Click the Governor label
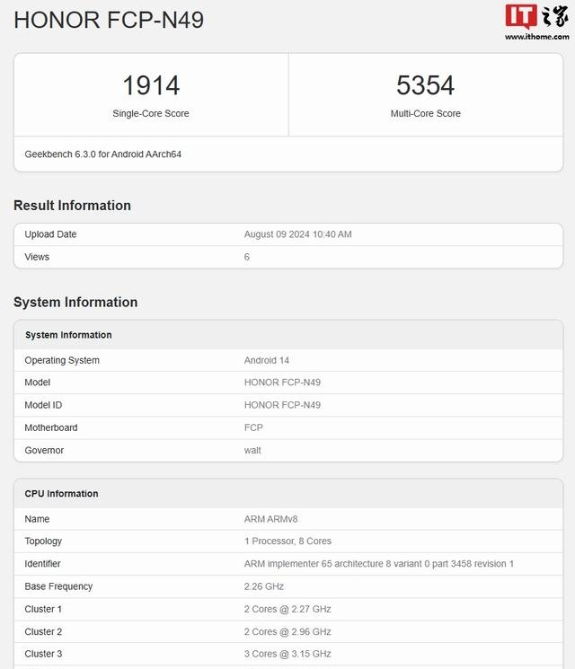575x669 pixels. tap(44, 450)
